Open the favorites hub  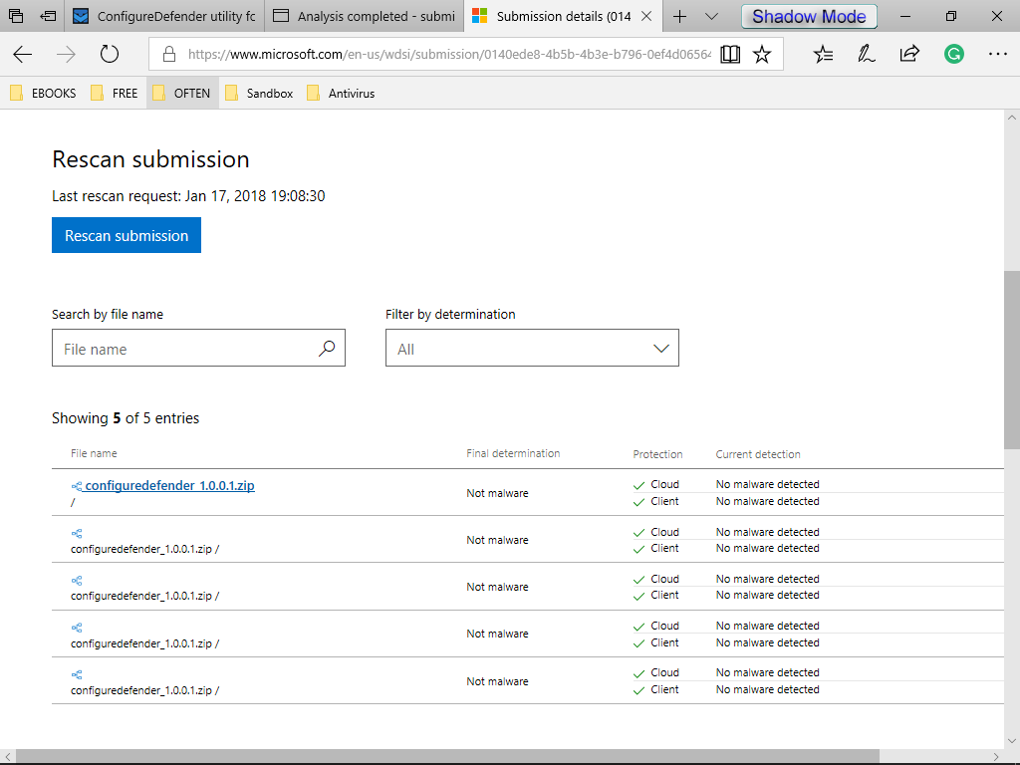(823, 54)
